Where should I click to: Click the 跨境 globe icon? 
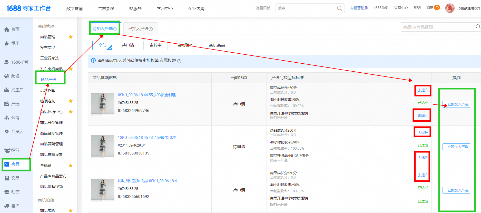7,76
